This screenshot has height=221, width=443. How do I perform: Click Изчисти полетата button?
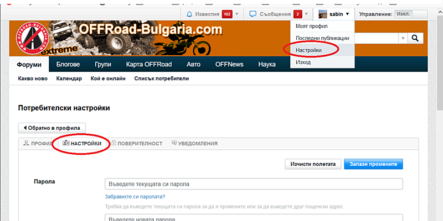pyautogui.click(x=312, y=164)
